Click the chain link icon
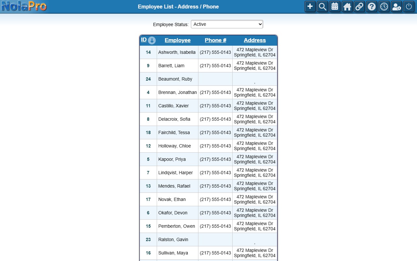Image resolution: width=417 pixels, height=261 pixels. (x=359, y=7)
